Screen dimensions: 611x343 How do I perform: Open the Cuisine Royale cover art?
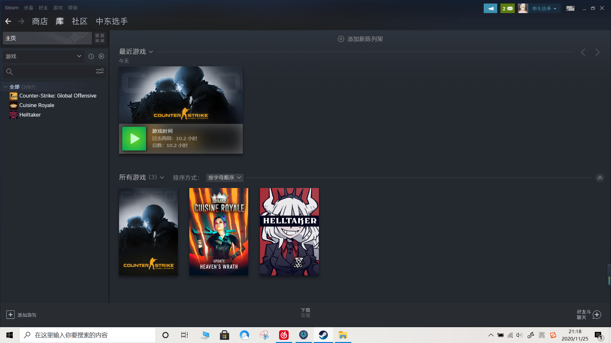coord(219,232)
